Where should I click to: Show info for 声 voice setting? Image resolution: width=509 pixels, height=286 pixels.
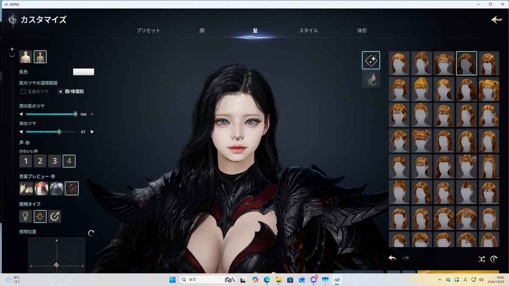coord(28,143)
